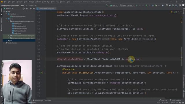Screen dimensions: 185x104
Task: Click Expand/Collapse All icon in Project panel
Action: (x=27, y=9)
